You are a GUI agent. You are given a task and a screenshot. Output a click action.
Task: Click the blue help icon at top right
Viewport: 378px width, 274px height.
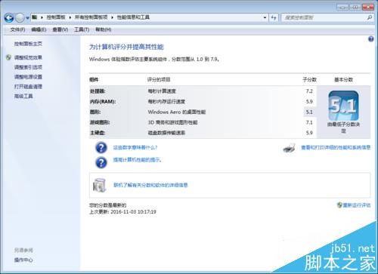pyautogui.click(x=370, y=39)
